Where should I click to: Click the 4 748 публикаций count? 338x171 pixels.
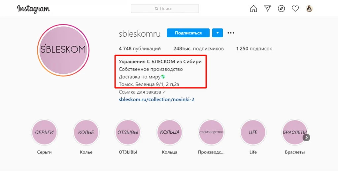140,49
